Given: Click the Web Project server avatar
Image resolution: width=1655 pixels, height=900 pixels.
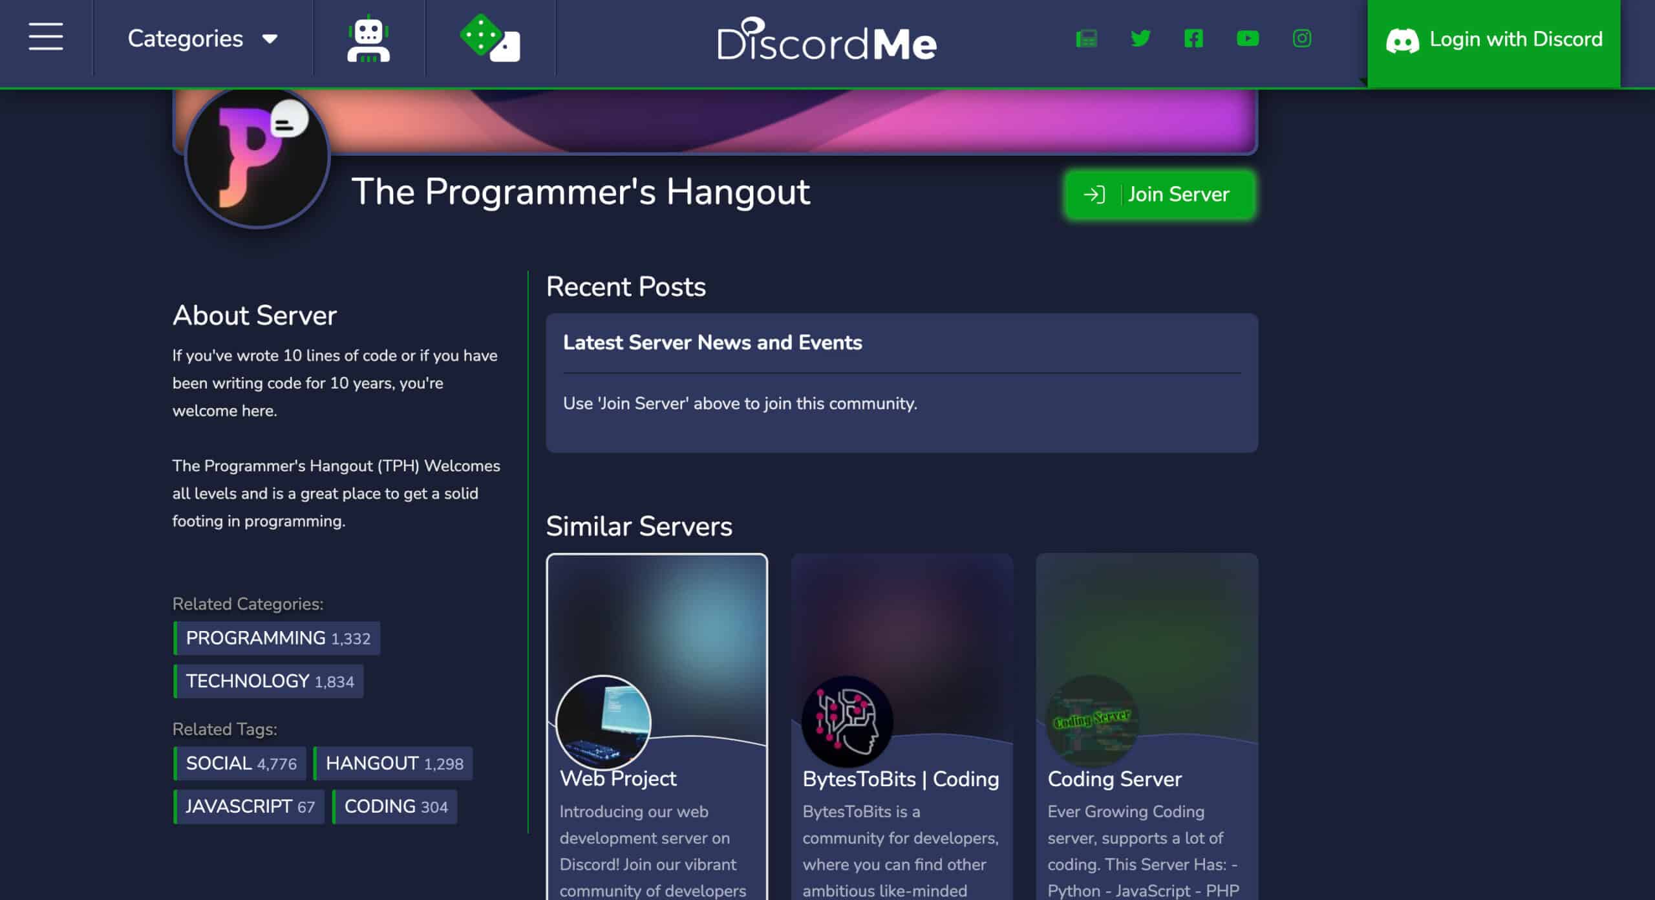Looking at the screenshot, I should point(603,722).
